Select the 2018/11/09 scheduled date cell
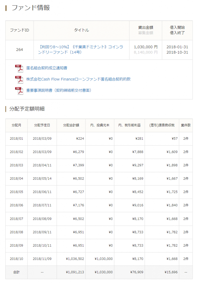197x285 pixels. pyautogui.click(x=42, y=259)
